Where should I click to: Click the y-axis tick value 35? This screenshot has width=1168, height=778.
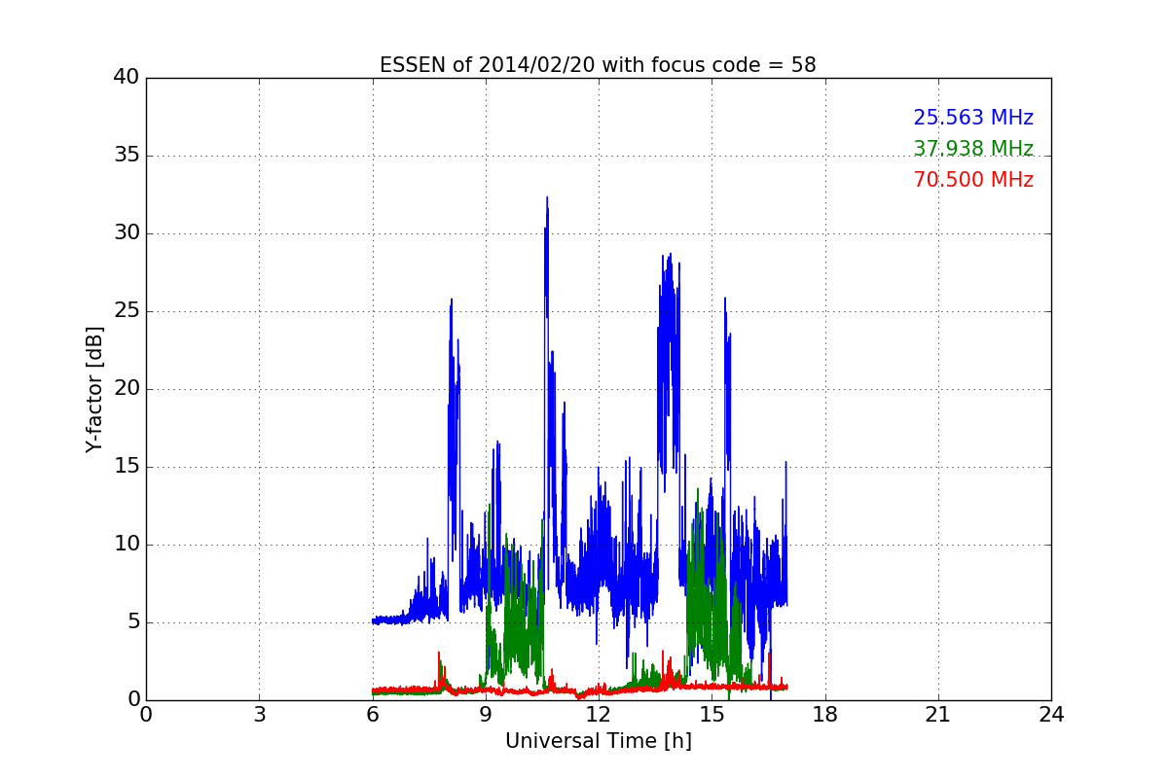coord(127,156)
